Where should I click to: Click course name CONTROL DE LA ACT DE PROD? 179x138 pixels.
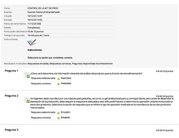(43, 8)
